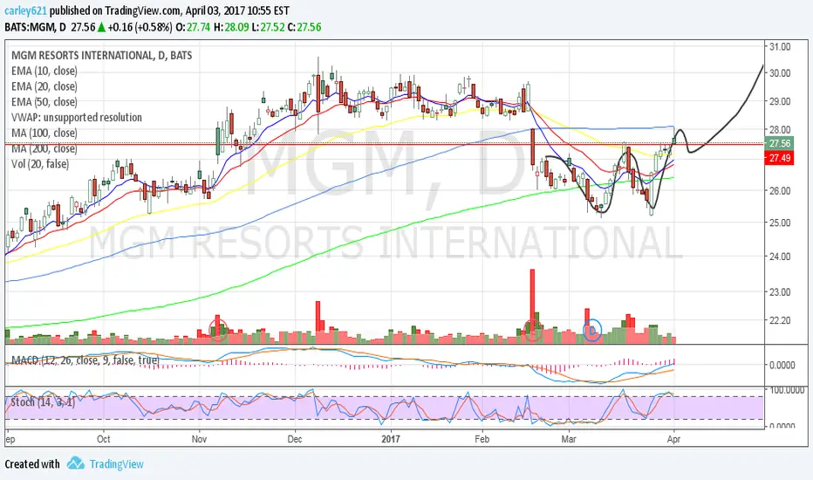
Task: Click the red circled volume marker in late February
Action: (532, 330)
